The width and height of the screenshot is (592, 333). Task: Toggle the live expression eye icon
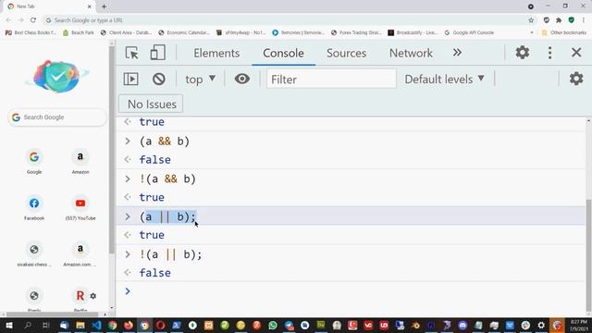tap(242, 79)
